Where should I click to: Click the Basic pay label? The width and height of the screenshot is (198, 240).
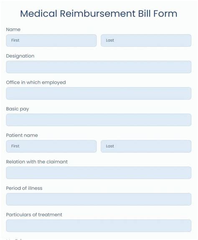coord(18,109)
